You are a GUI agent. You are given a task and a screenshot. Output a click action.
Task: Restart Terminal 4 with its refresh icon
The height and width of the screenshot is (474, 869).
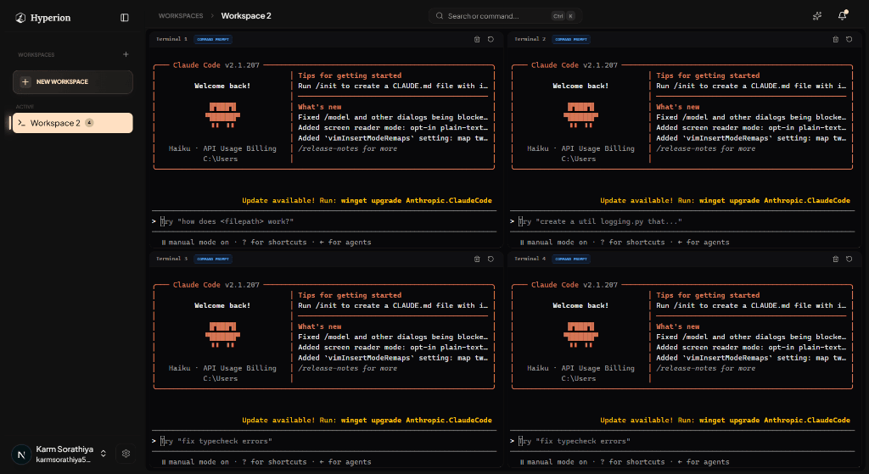coord(849,259)
